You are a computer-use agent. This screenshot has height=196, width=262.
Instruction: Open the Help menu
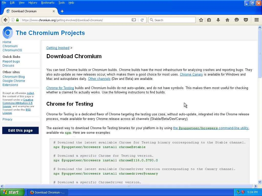click(x=71, y=3)
